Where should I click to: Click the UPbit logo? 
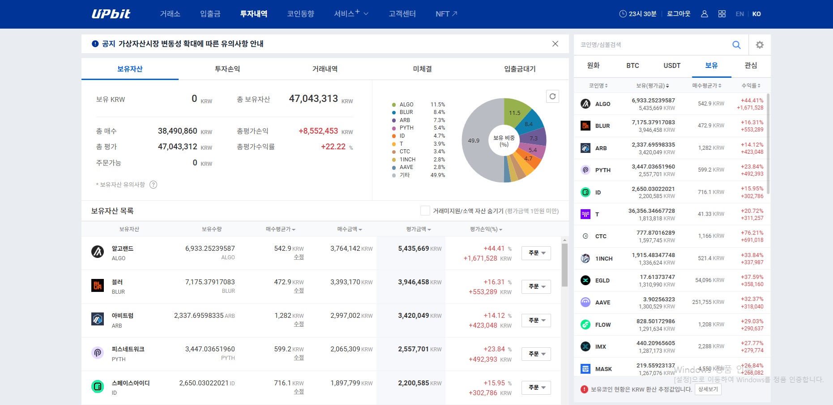click(x=111, y=14)
